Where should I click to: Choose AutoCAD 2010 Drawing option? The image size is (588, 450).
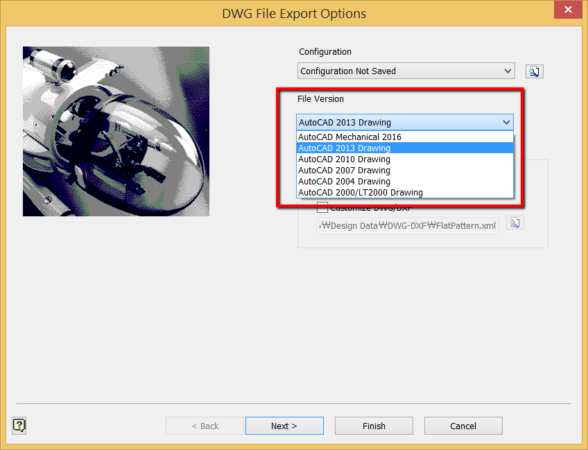405,159
